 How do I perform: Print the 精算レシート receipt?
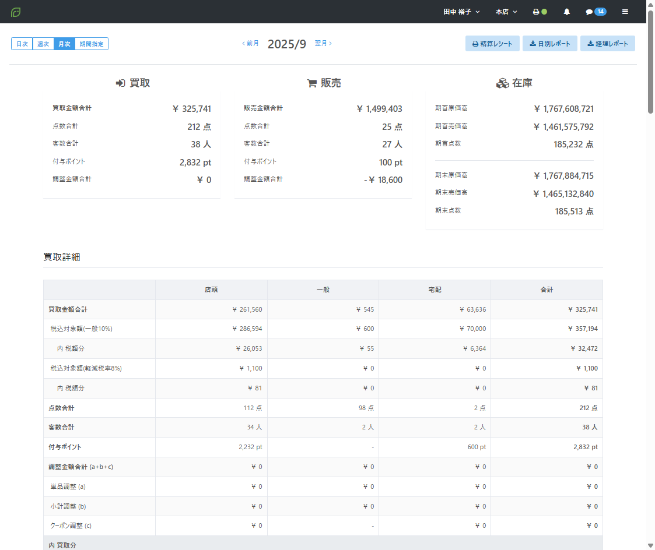[x=492, y=44]
